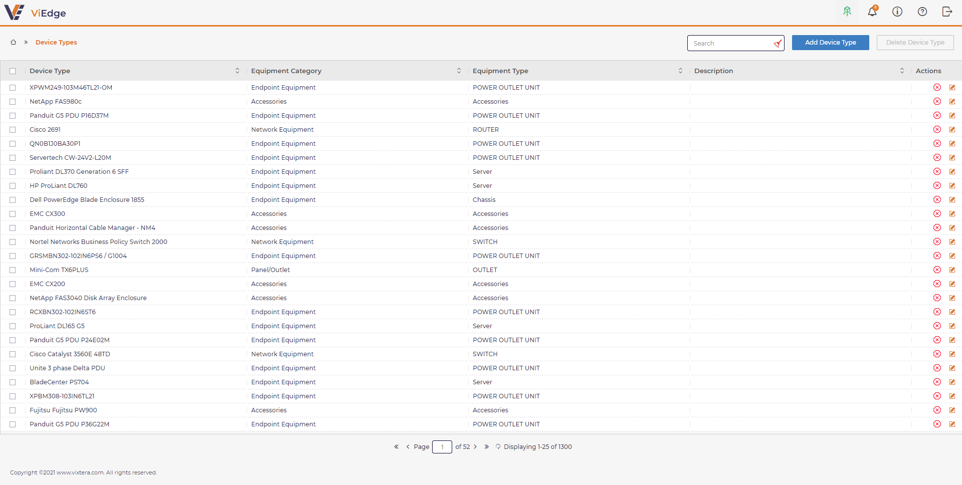Click 'OUTLET' equipment type cell

click(x=485, y=270)
